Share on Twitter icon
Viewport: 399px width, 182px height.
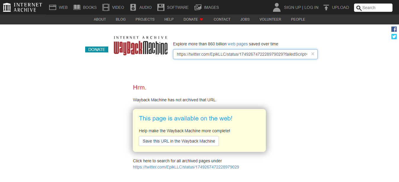(394, 37)
